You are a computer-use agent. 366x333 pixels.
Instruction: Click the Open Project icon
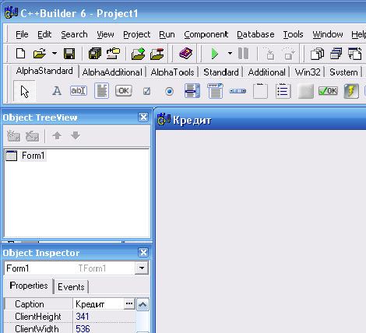(113, 54)
